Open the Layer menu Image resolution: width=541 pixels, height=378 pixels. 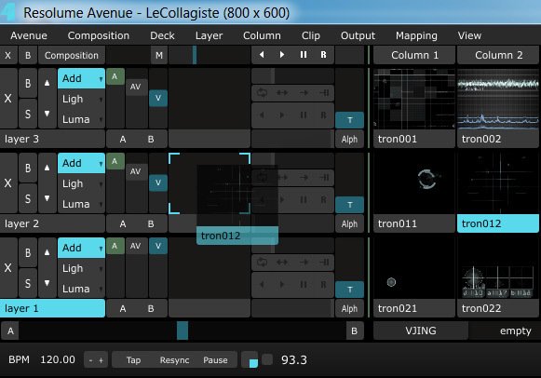[x=210, y=35]
